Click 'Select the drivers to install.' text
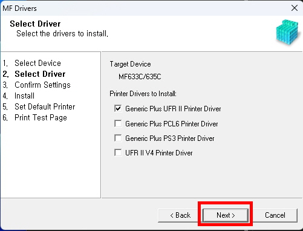303x231 pixels. 62,33
